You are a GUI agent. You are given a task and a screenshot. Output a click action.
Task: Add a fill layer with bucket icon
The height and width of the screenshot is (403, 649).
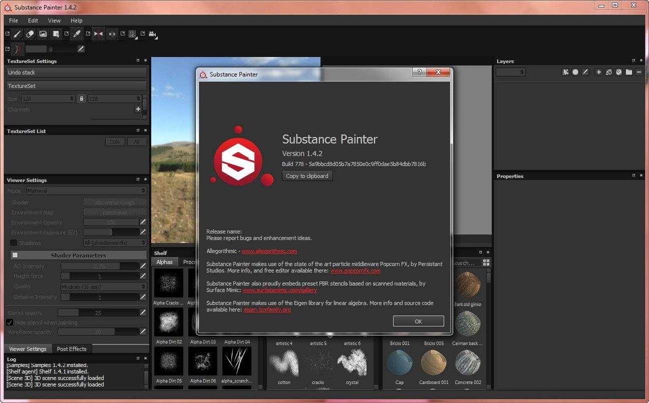(609, 72)
